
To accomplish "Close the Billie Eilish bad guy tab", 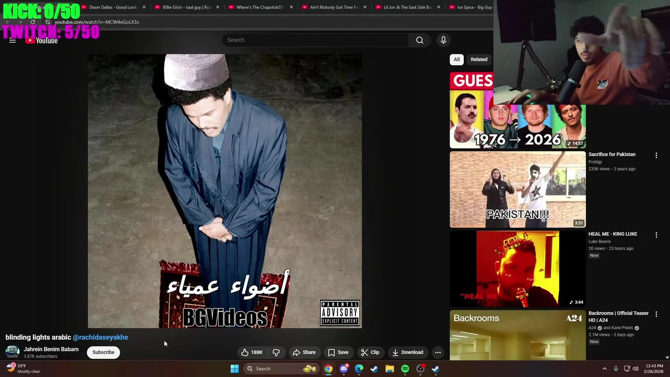I will click(217, 7).
